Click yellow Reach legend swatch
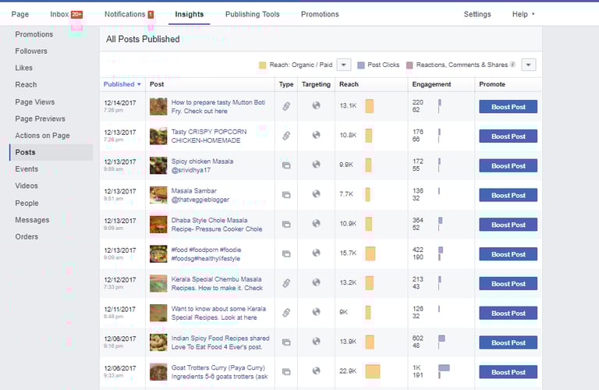The image size is (599, 390). click(x=262, y=65)
